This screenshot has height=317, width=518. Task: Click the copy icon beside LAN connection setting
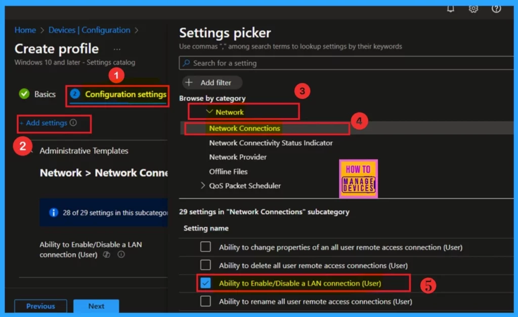(106, 254)
